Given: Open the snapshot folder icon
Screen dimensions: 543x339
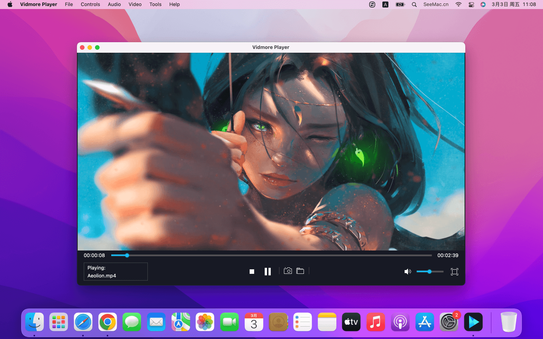Looking at the screenshot, I should (300, 271).
